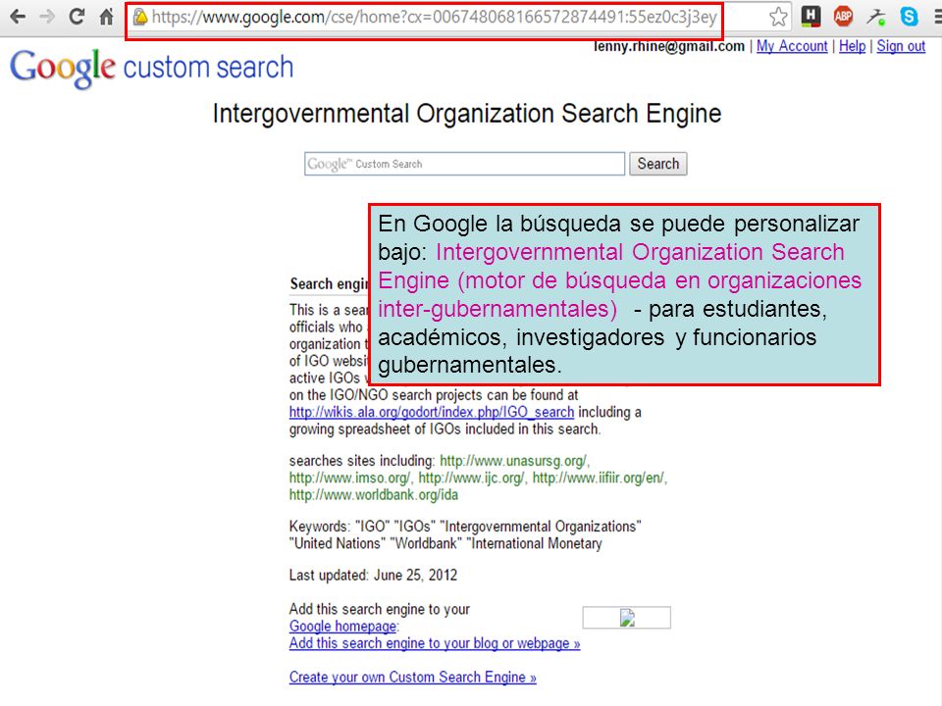Add search engine to Google homepage
Screen dimensions: 942x706
pyautogui.click(x=342, y=627)
